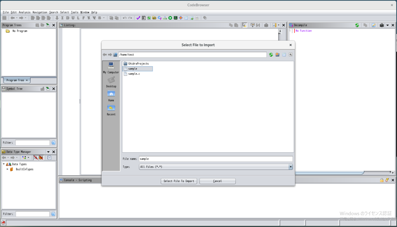Click the purple checkmark toolbar icon

[x=138, y=18]
